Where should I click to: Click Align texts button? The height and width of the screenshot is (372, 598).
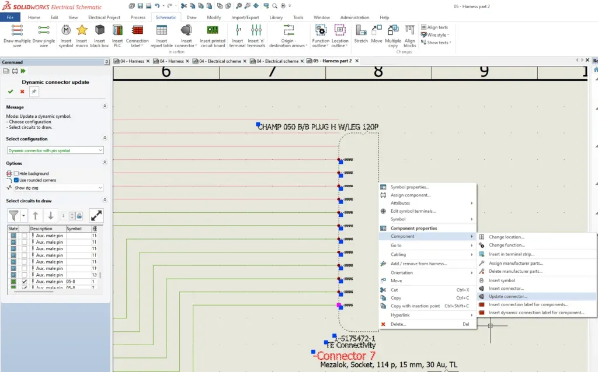point(434,27)
